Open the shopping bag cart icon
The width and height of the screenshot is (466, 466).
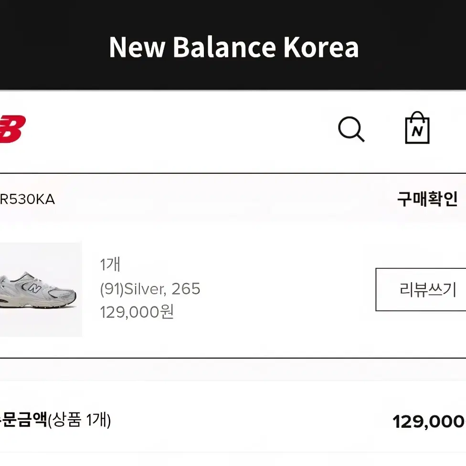[417, 128]
